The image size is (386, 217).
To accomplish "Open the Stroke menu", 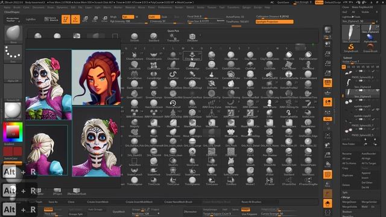I will coord(201,7).
